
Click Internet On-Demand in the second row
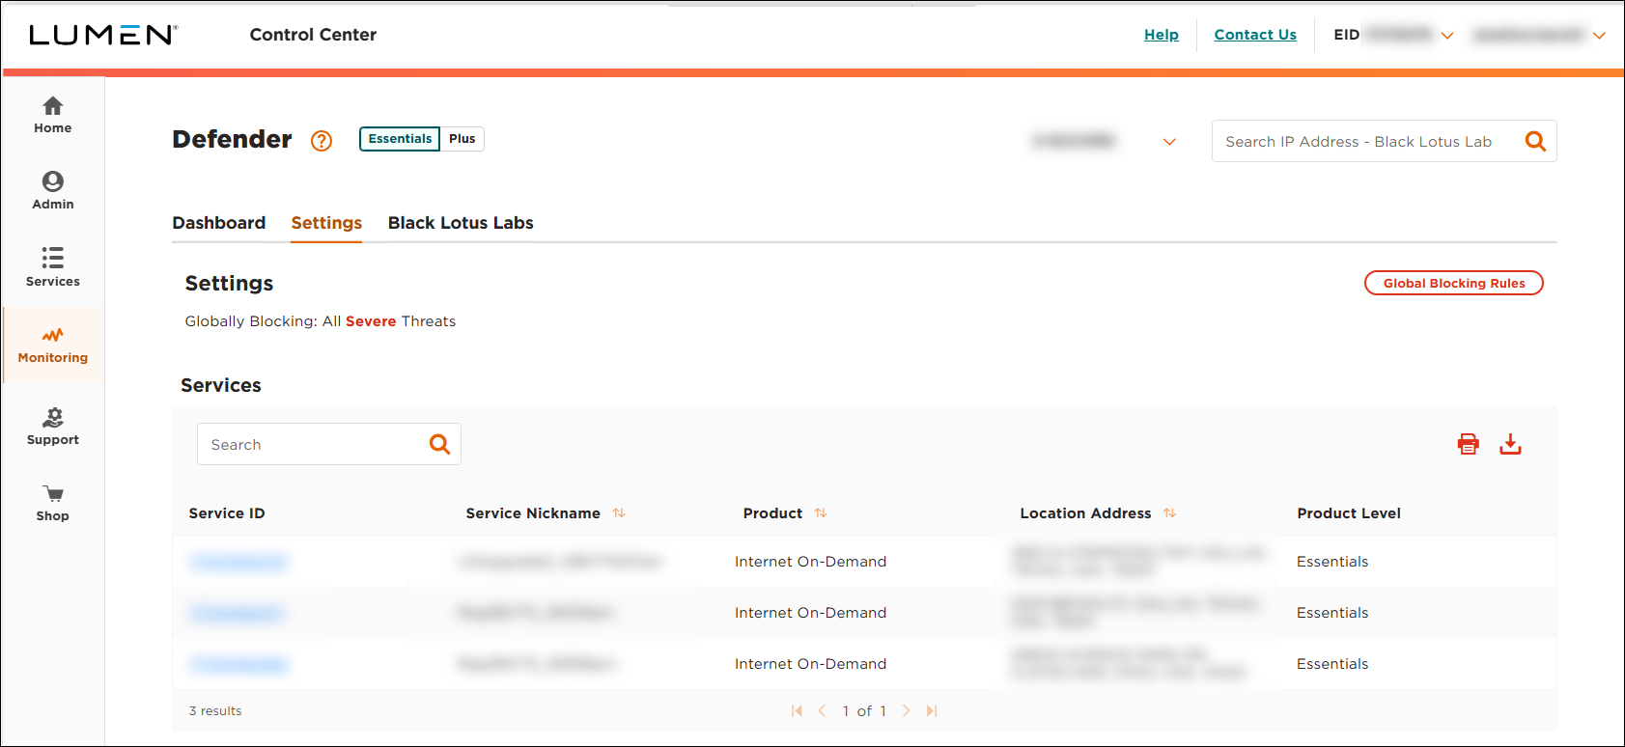coord(810,613)
